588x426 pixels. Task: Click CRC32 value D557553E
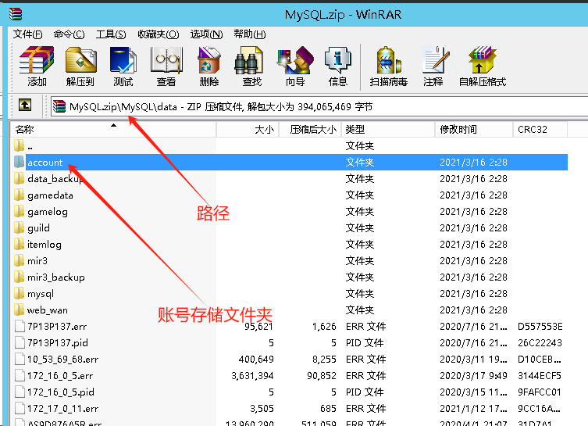pos(540,327)
